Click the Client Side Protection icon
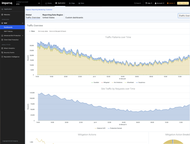 tap(2, 39)
